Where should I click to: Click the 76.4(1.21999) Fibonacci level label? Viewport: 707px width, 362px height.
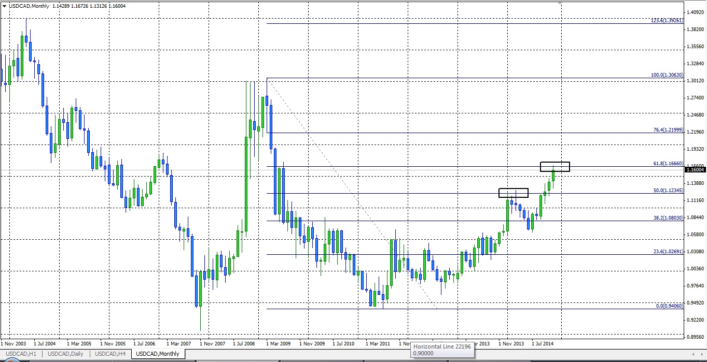coord(668,130)
